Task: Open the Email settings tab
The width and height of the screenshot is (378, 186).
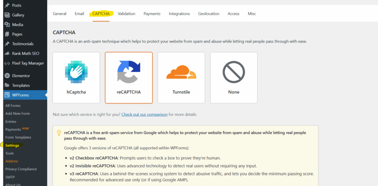Action: pyautogui.click(x=79, y=14)
